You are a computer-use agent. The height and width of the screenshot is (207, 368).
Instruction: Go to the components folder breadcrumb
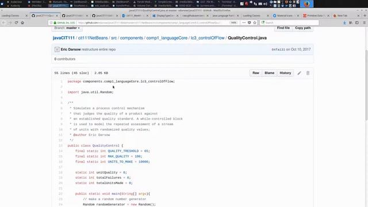(x=132, y=38)
